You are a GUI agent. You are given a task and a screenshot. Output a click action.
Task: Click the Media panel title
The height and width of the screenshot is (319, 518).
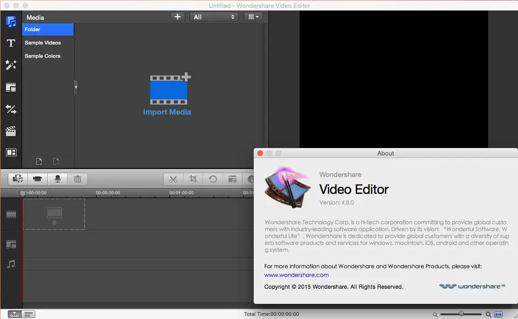[x=35, y=17]
